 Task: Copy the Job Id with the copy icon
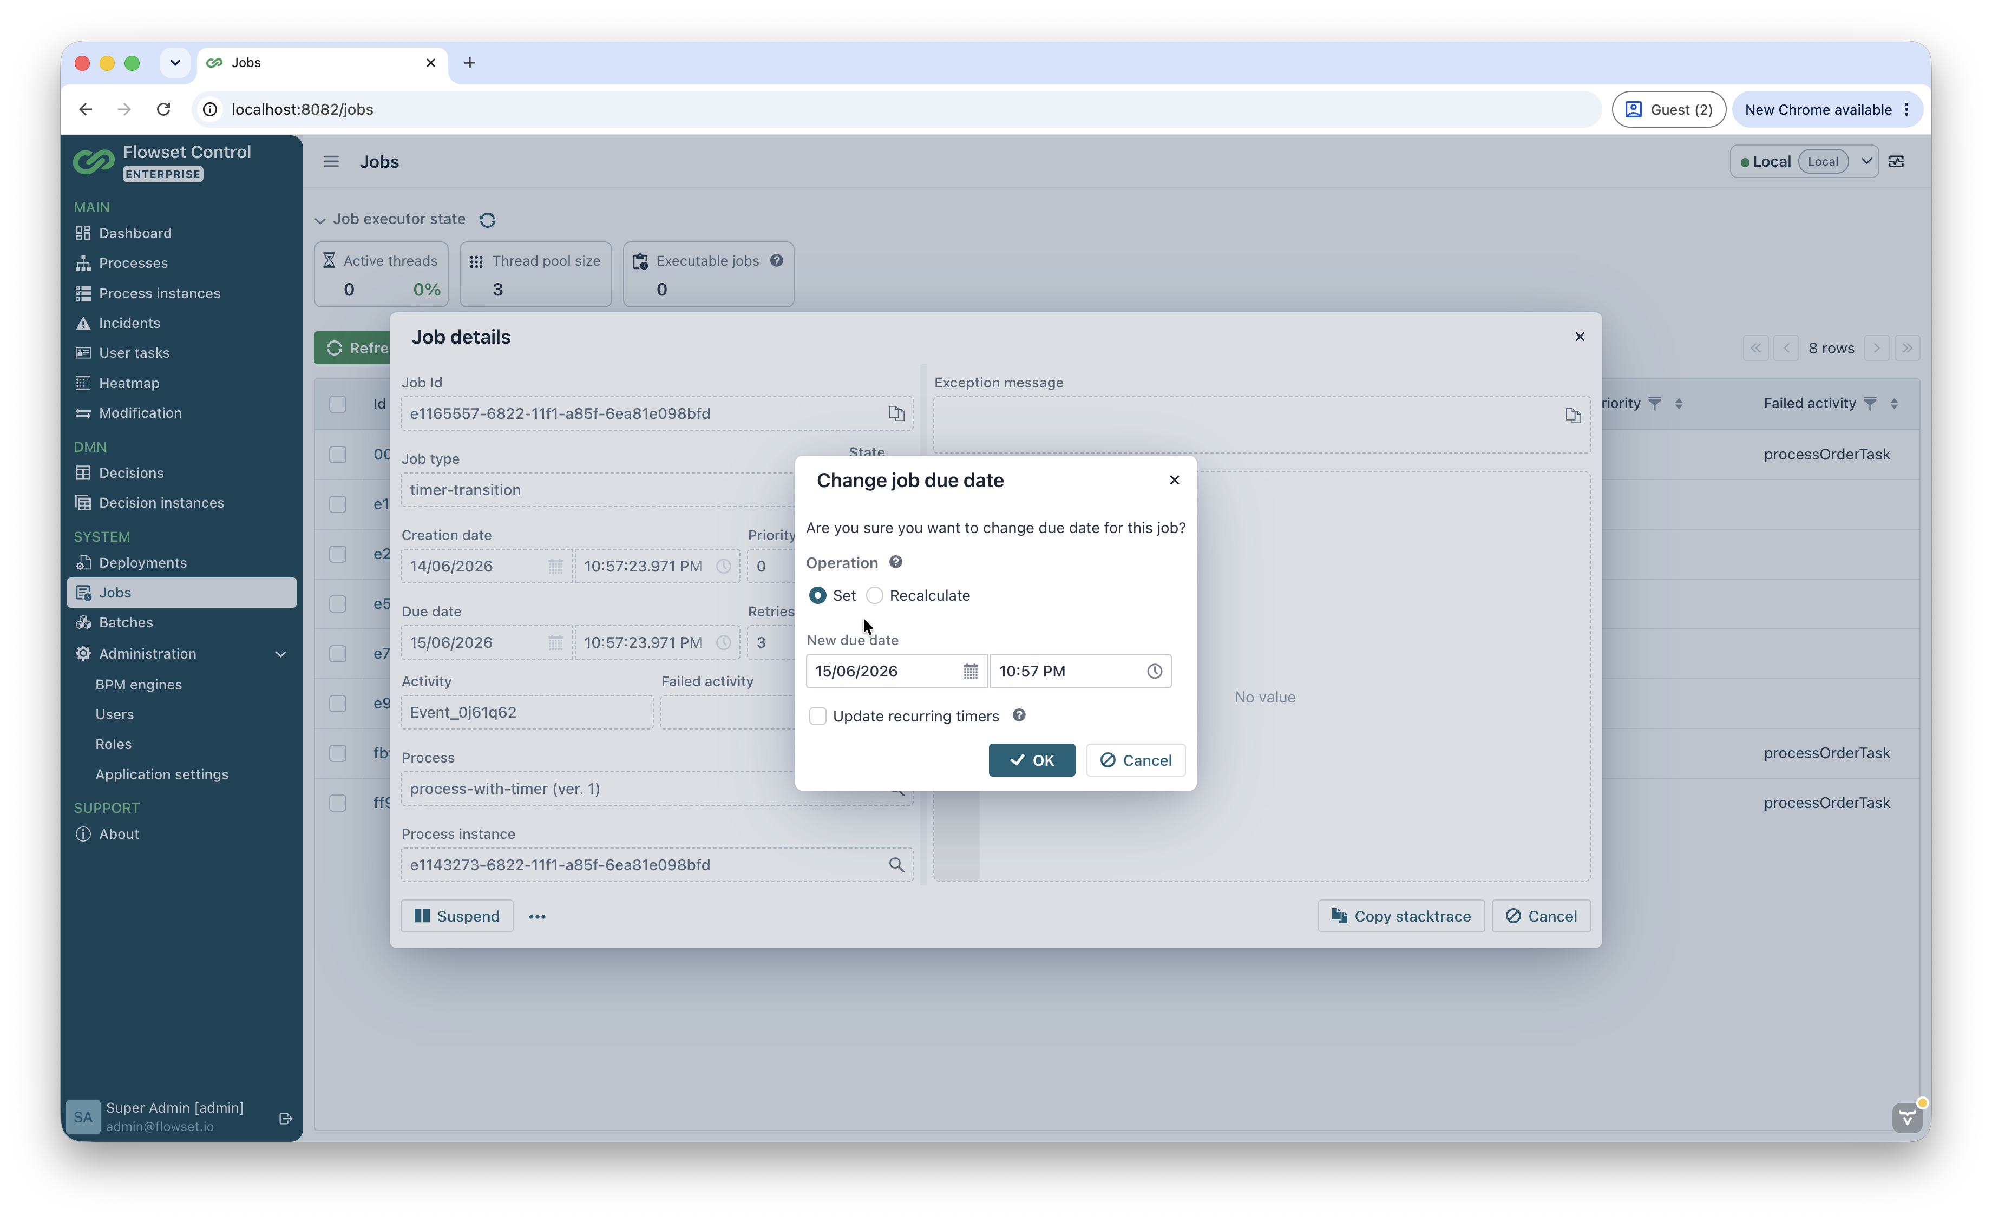[896, 413]
